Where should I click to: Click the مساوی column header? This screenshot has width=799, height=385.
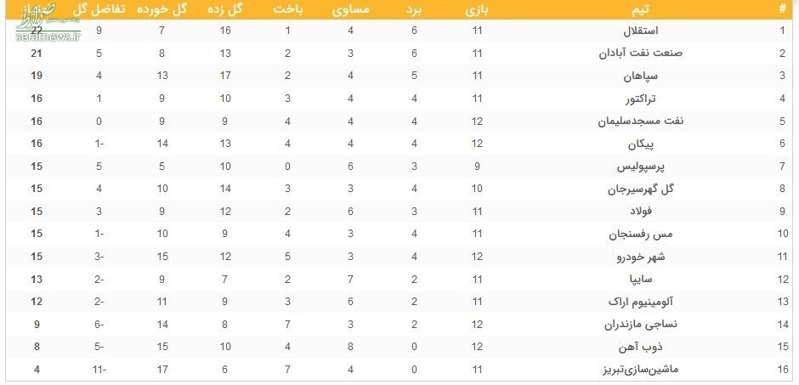click(x=350, y=9)
